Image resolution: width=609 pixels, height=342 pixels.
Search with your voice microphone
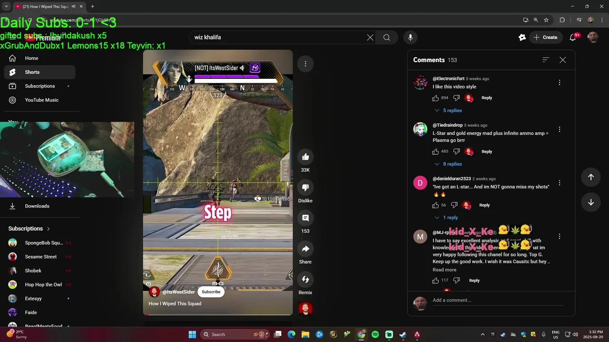(410, 38)
